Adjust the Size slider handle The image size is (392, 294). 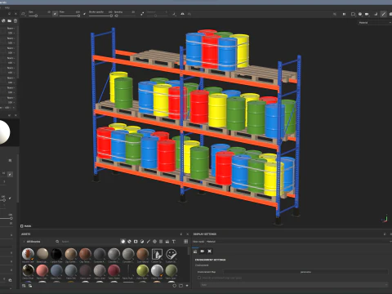(x=36, y=16)
